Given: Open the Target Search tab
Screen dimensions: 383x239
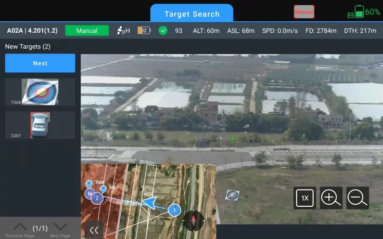Looking at the screenshot, I should pyautogui.click(x=191, y=14).
